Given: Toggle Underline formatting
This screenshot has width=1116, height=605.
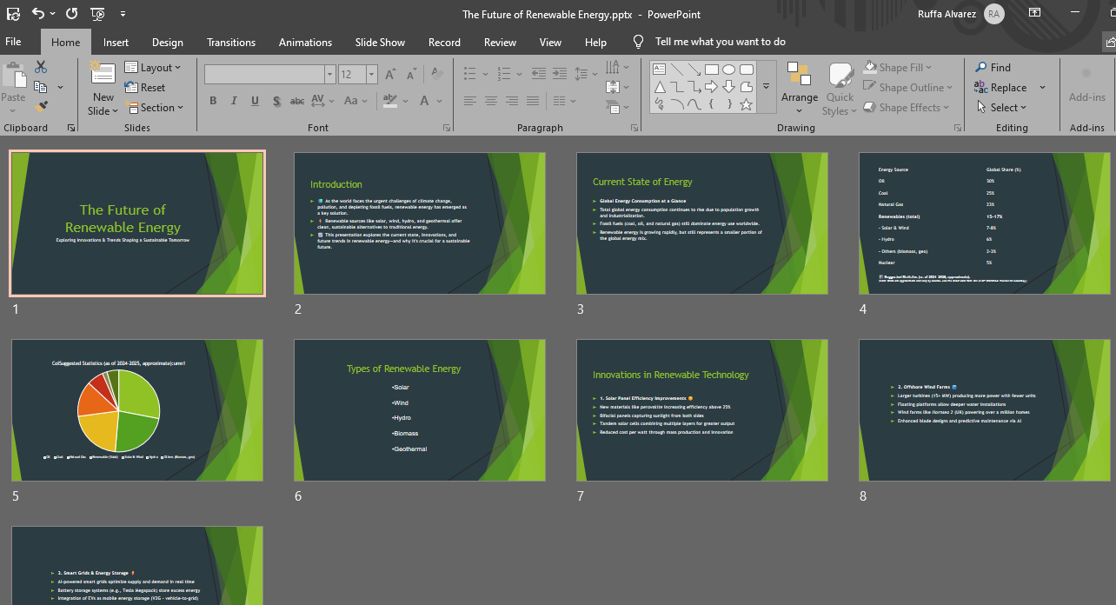Looking at the screenshot, I should (x=255, y=101).
